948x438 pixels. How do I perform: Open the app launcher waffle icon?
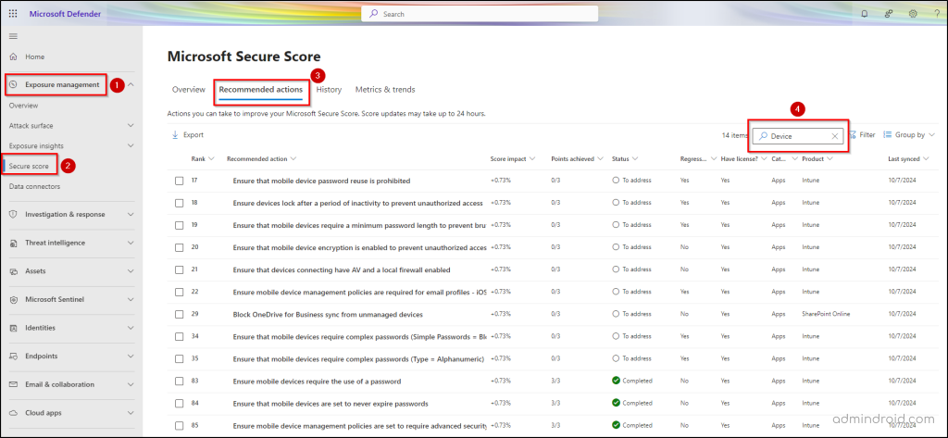click(13, 14)
